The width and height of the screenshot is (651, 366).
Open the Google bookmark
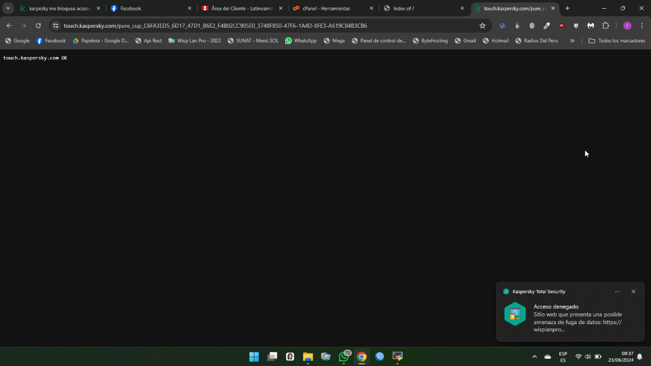point(17,41)
